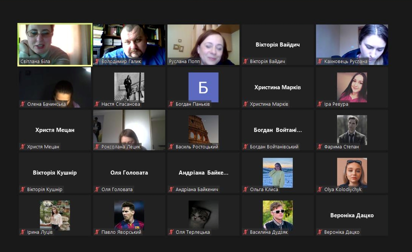The height and width of the screenshot is (252, 412).
Task: Click muted microphone icon for Вікторія Вайдич
Action: [245, 61]
